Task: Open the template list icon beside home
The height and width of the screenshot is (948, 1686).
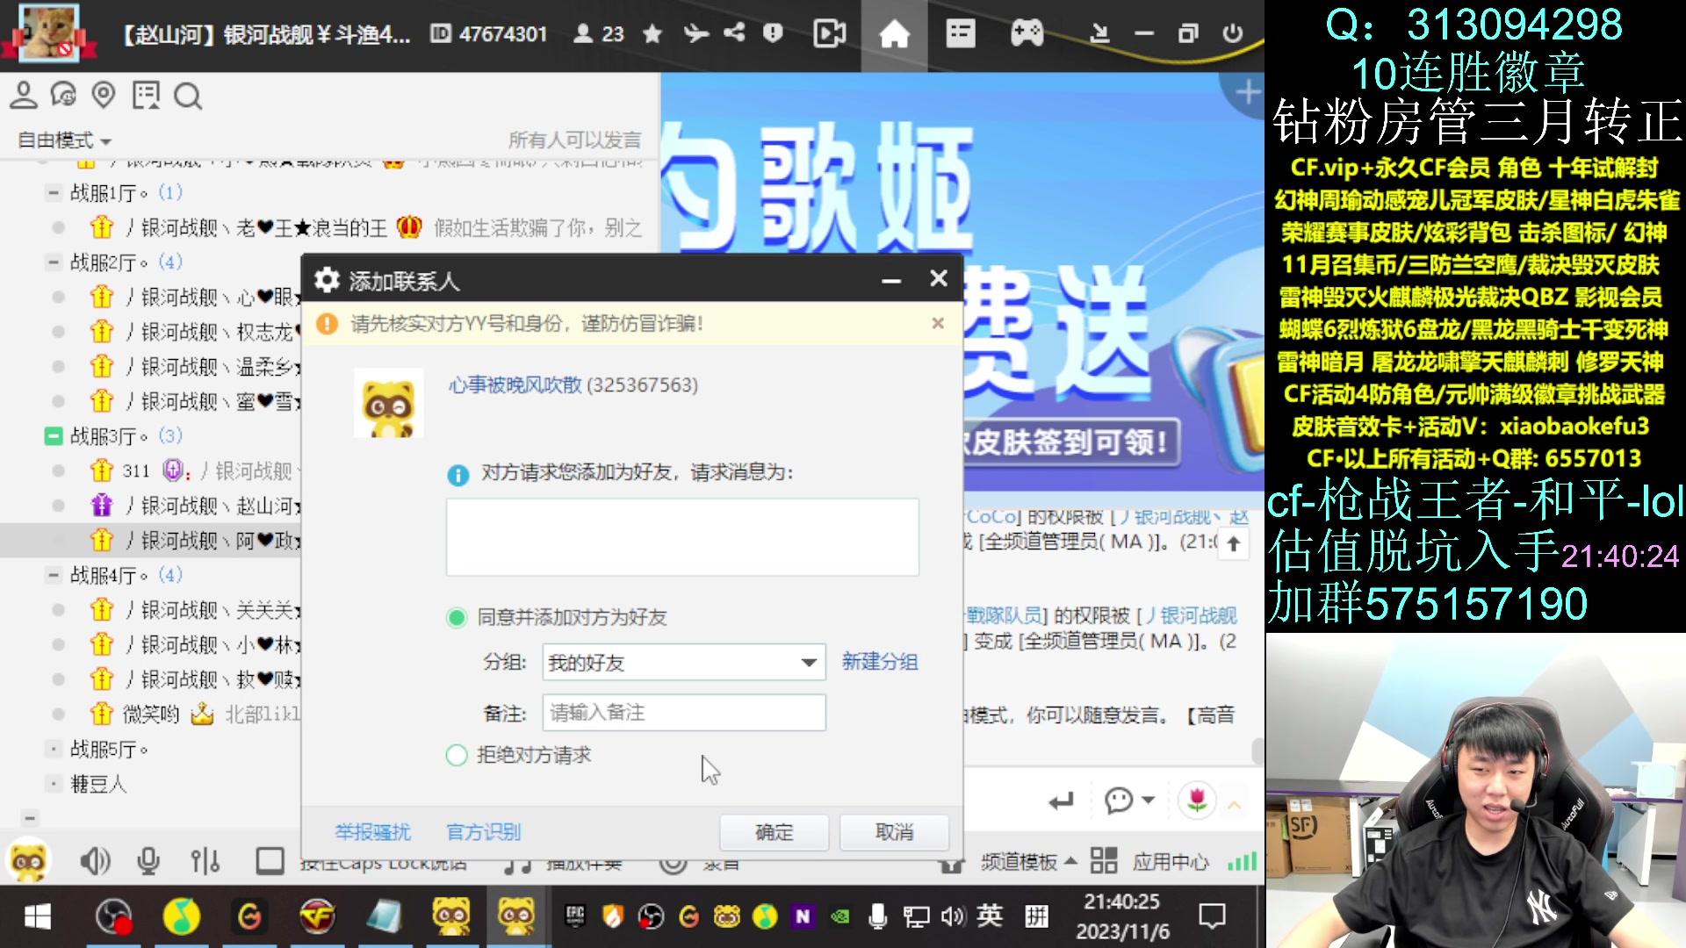Action: point(960,34)
